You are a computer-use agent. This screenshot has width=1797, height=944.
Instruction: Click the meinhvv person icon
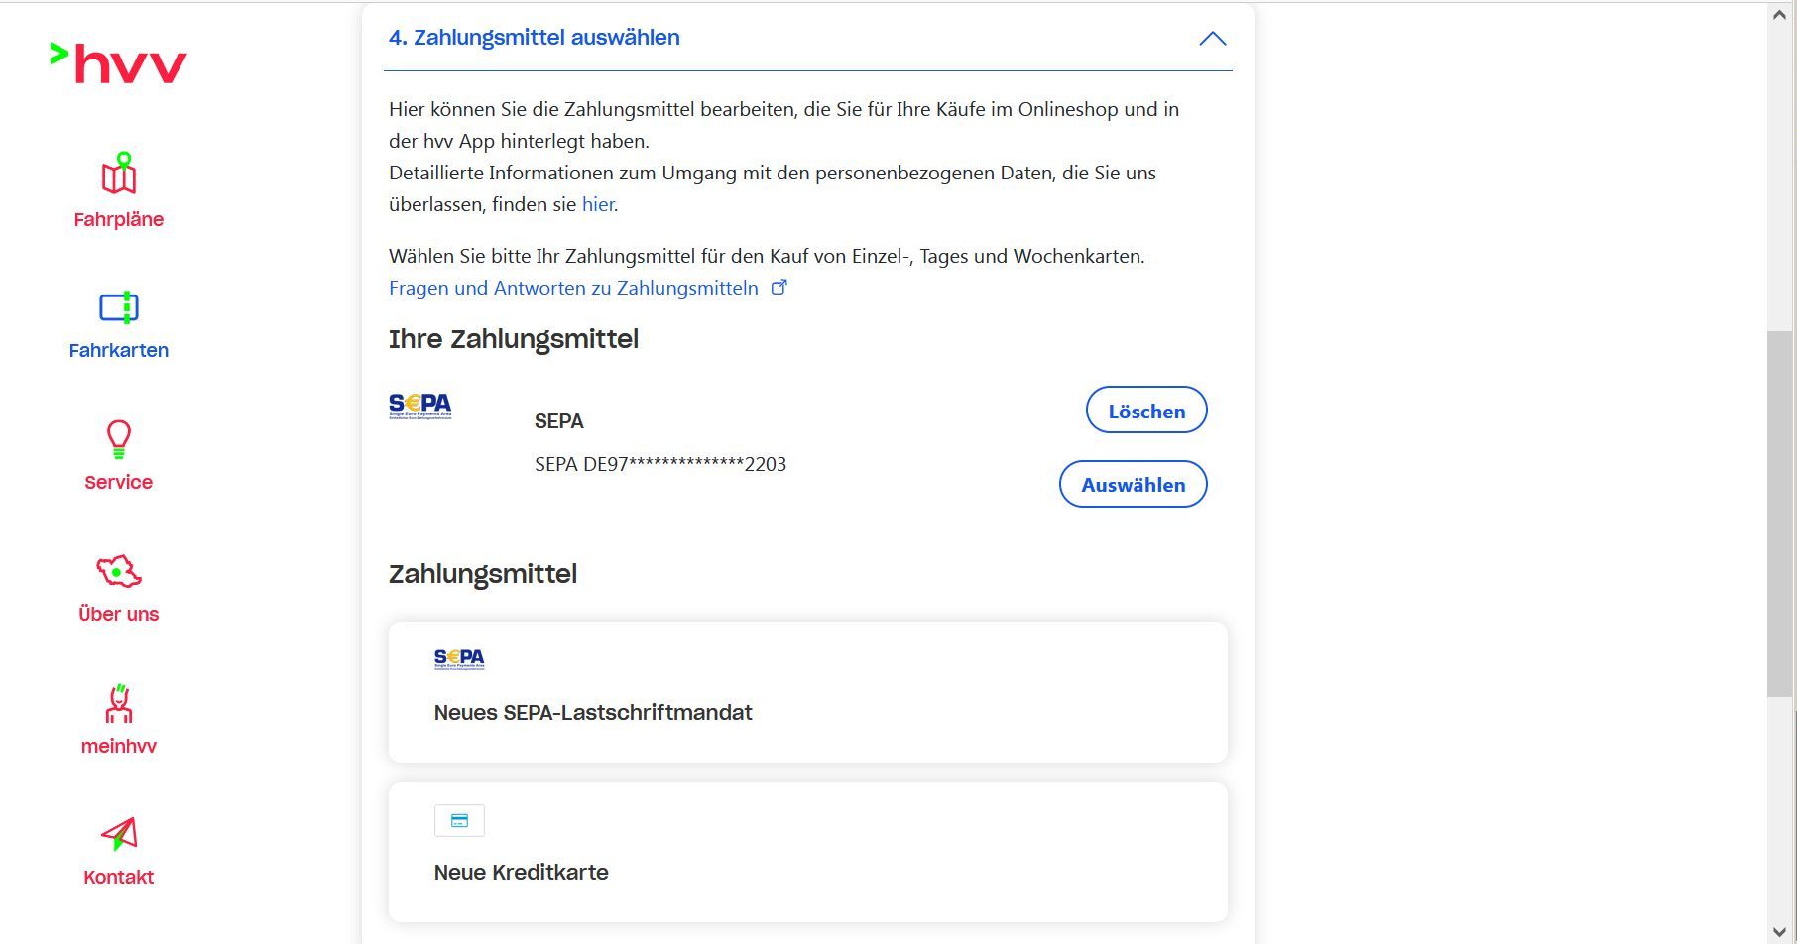pyautogui.click(x=119, y=703)
